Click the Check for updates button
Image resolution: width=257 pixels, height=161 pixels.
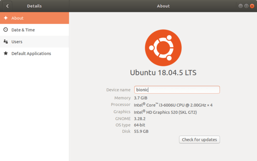200,140
